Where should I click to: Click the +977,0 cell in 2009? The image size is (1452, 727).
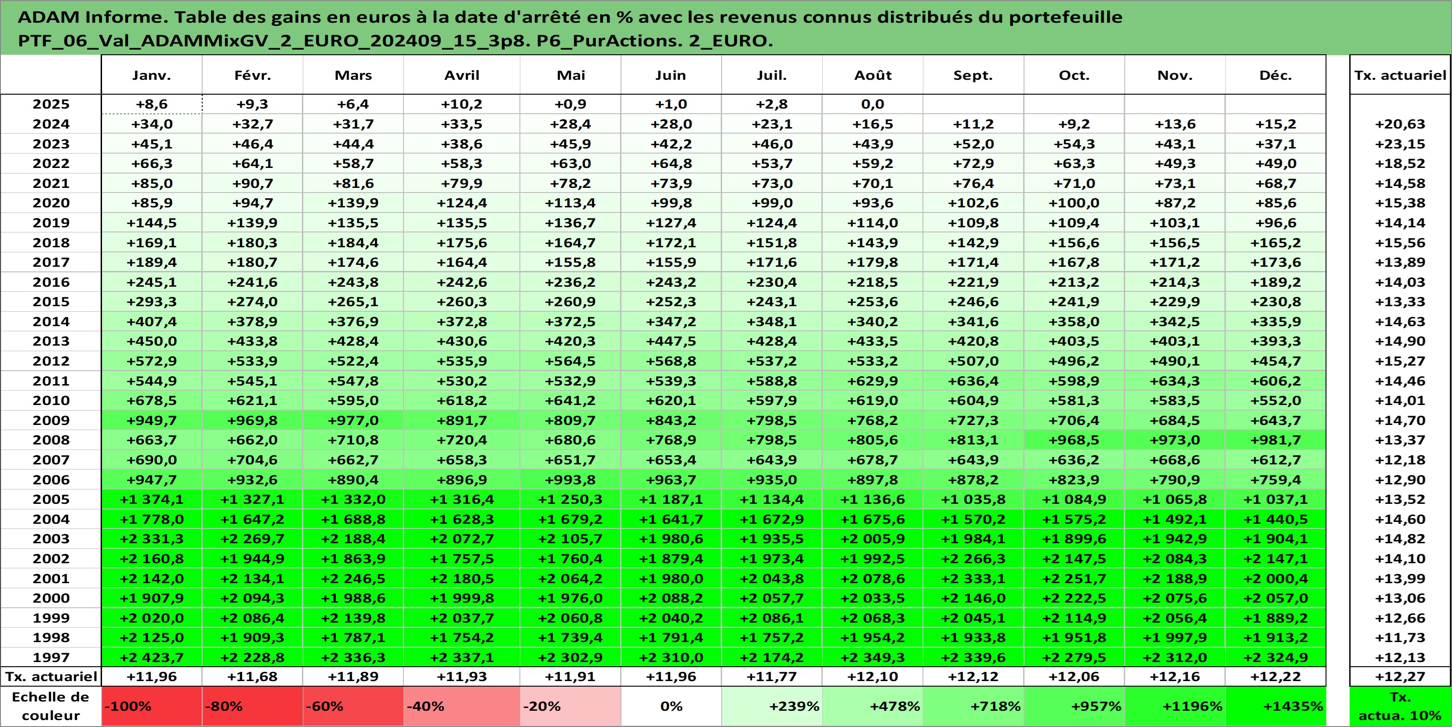point(353,420)
